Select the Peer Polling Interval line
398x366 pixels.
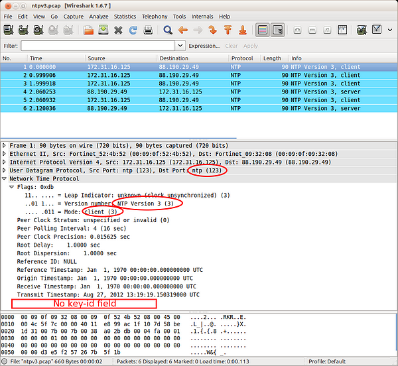pyautogui.click(x=72, y=228)
